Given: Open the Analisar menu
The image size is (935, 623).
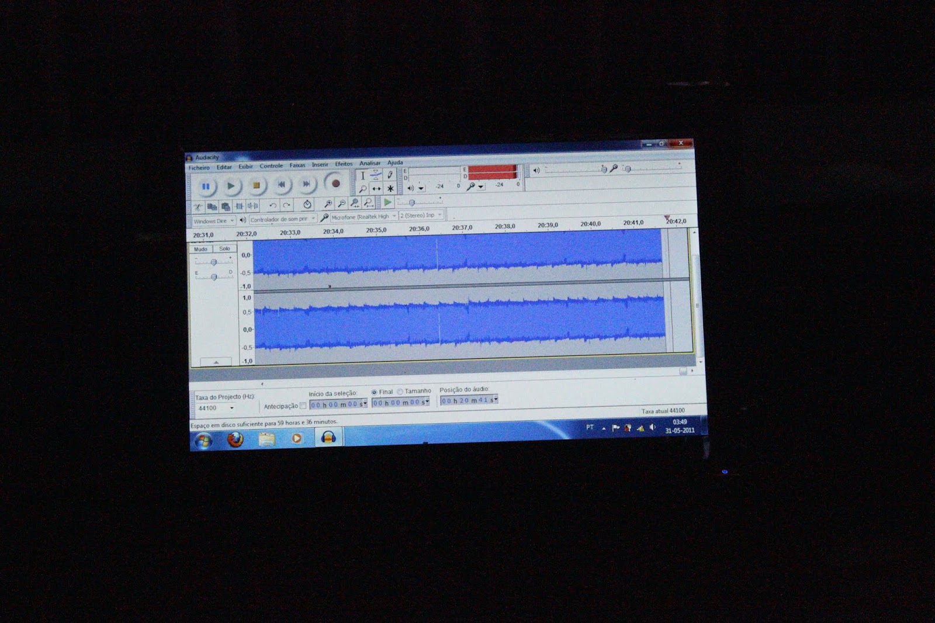Looking at the screenshot, I should (x=370, y=164).
